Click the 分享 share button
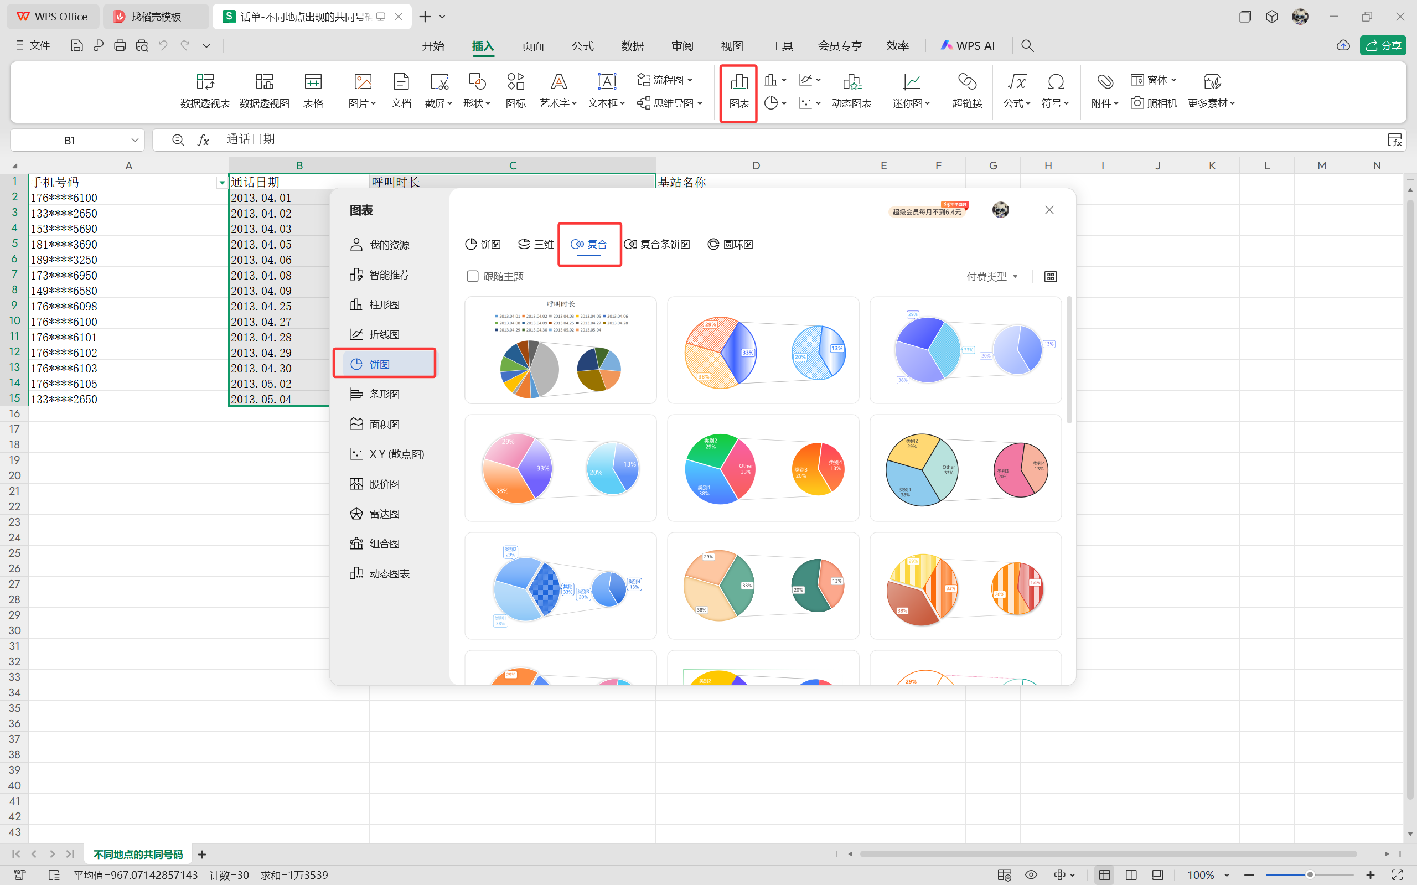 pyautogui.click(x=1383, y=45)
